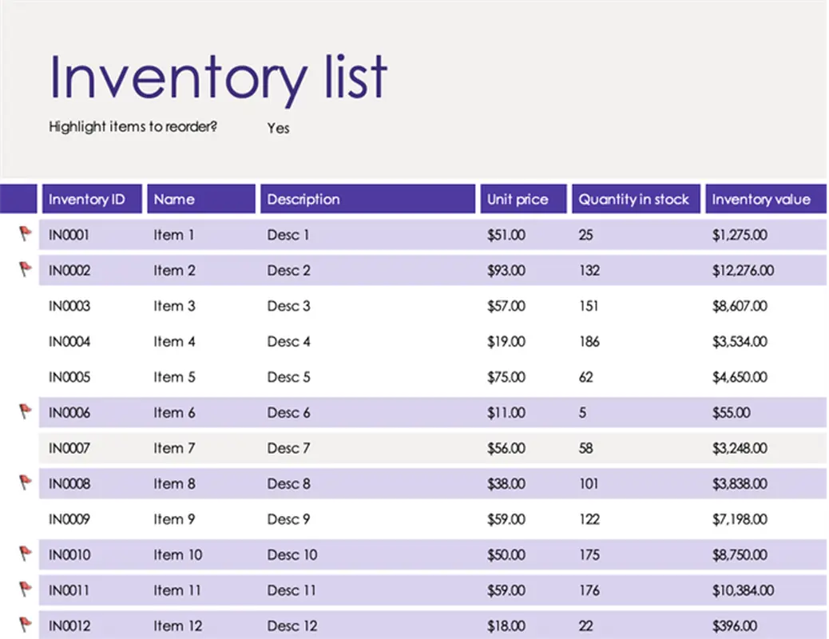Select the 'Desc 8' description cell
This screenshot has width=829, height=639.
point(288,483)
